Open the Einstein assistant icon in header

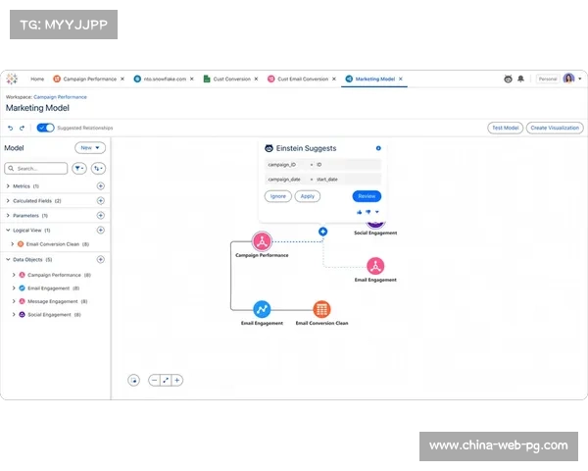[x=508, y=78]
